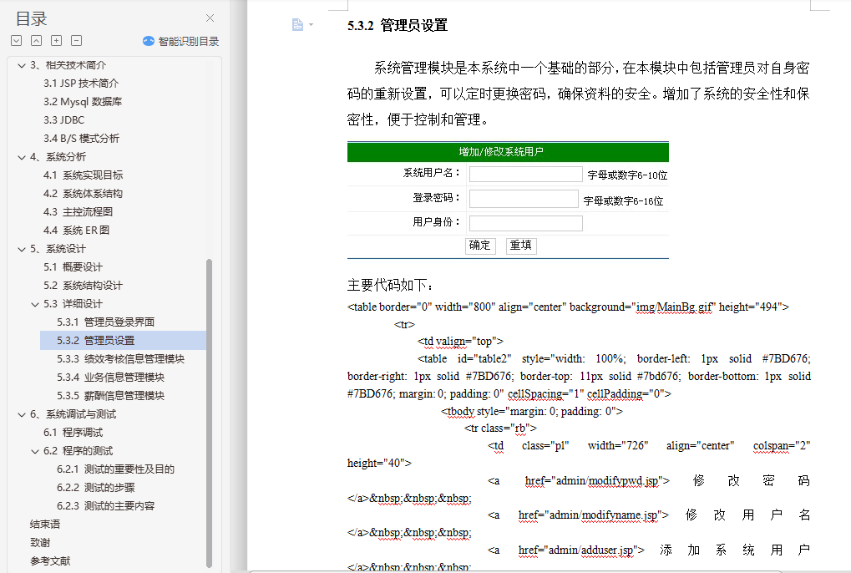Screen dimensions: 851x573
Task: Click the 3、相关技术简介 chapter title
Action: (x=68, y=65)
